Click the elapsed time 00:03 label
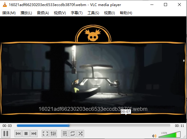The height and width of the screenshot is (139, 187). pyautogui.click(x=7, y=126)
